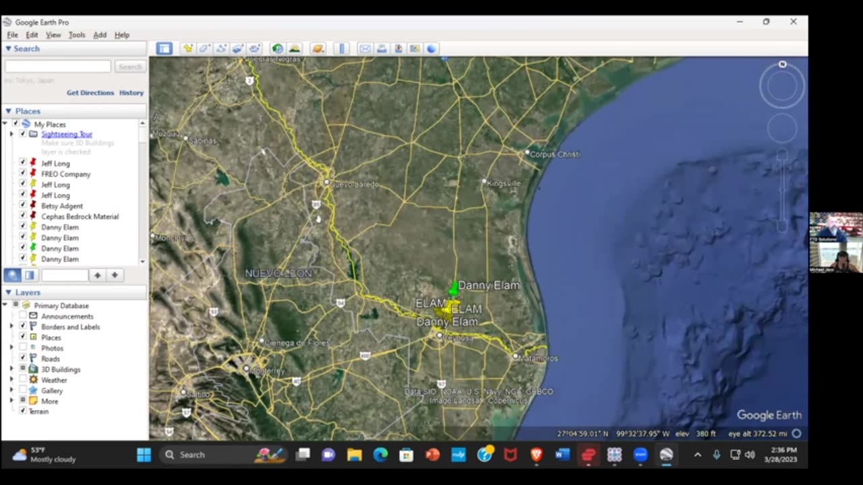Move selected place up with the up arrow
The height and width of the screenshot is (485, 863).
point(97,275)
